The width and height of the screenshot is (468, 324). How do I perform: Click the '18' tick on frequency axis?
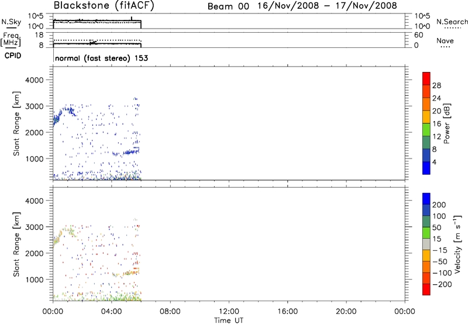39,35
